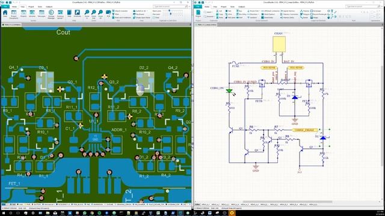Open File menu in schematic window
The width and height of the screenshot is (385, 216).
(x=197, y=7)
